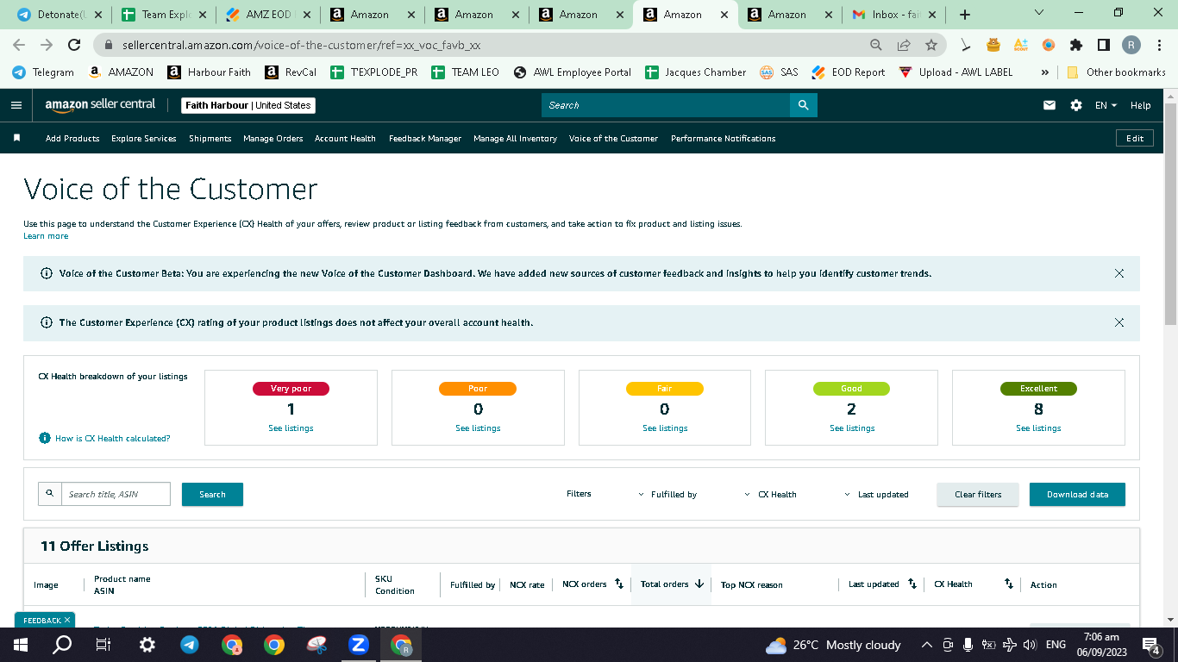Open the Chrome three-dot menu
This screenshot has height=662, width=1178.
(1159, 45)
